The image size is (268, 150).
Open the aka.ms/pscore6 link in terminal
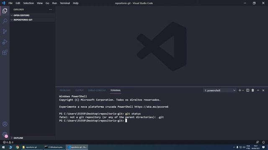tap(151, 107)
